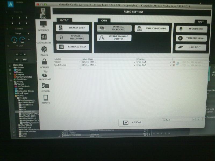Enable the Line Input option
215x161 pixels.
tap(191, 47)
